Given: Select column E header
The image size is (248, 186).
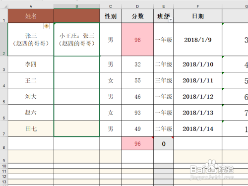Looking at the screenshot, I should 163,6.
